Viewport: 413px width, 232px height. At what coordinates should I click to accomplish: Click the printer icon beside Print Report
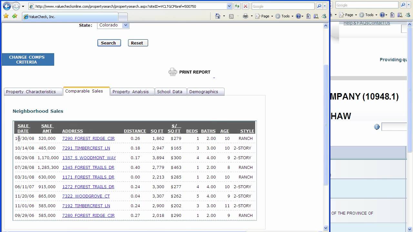coord(173,72)
